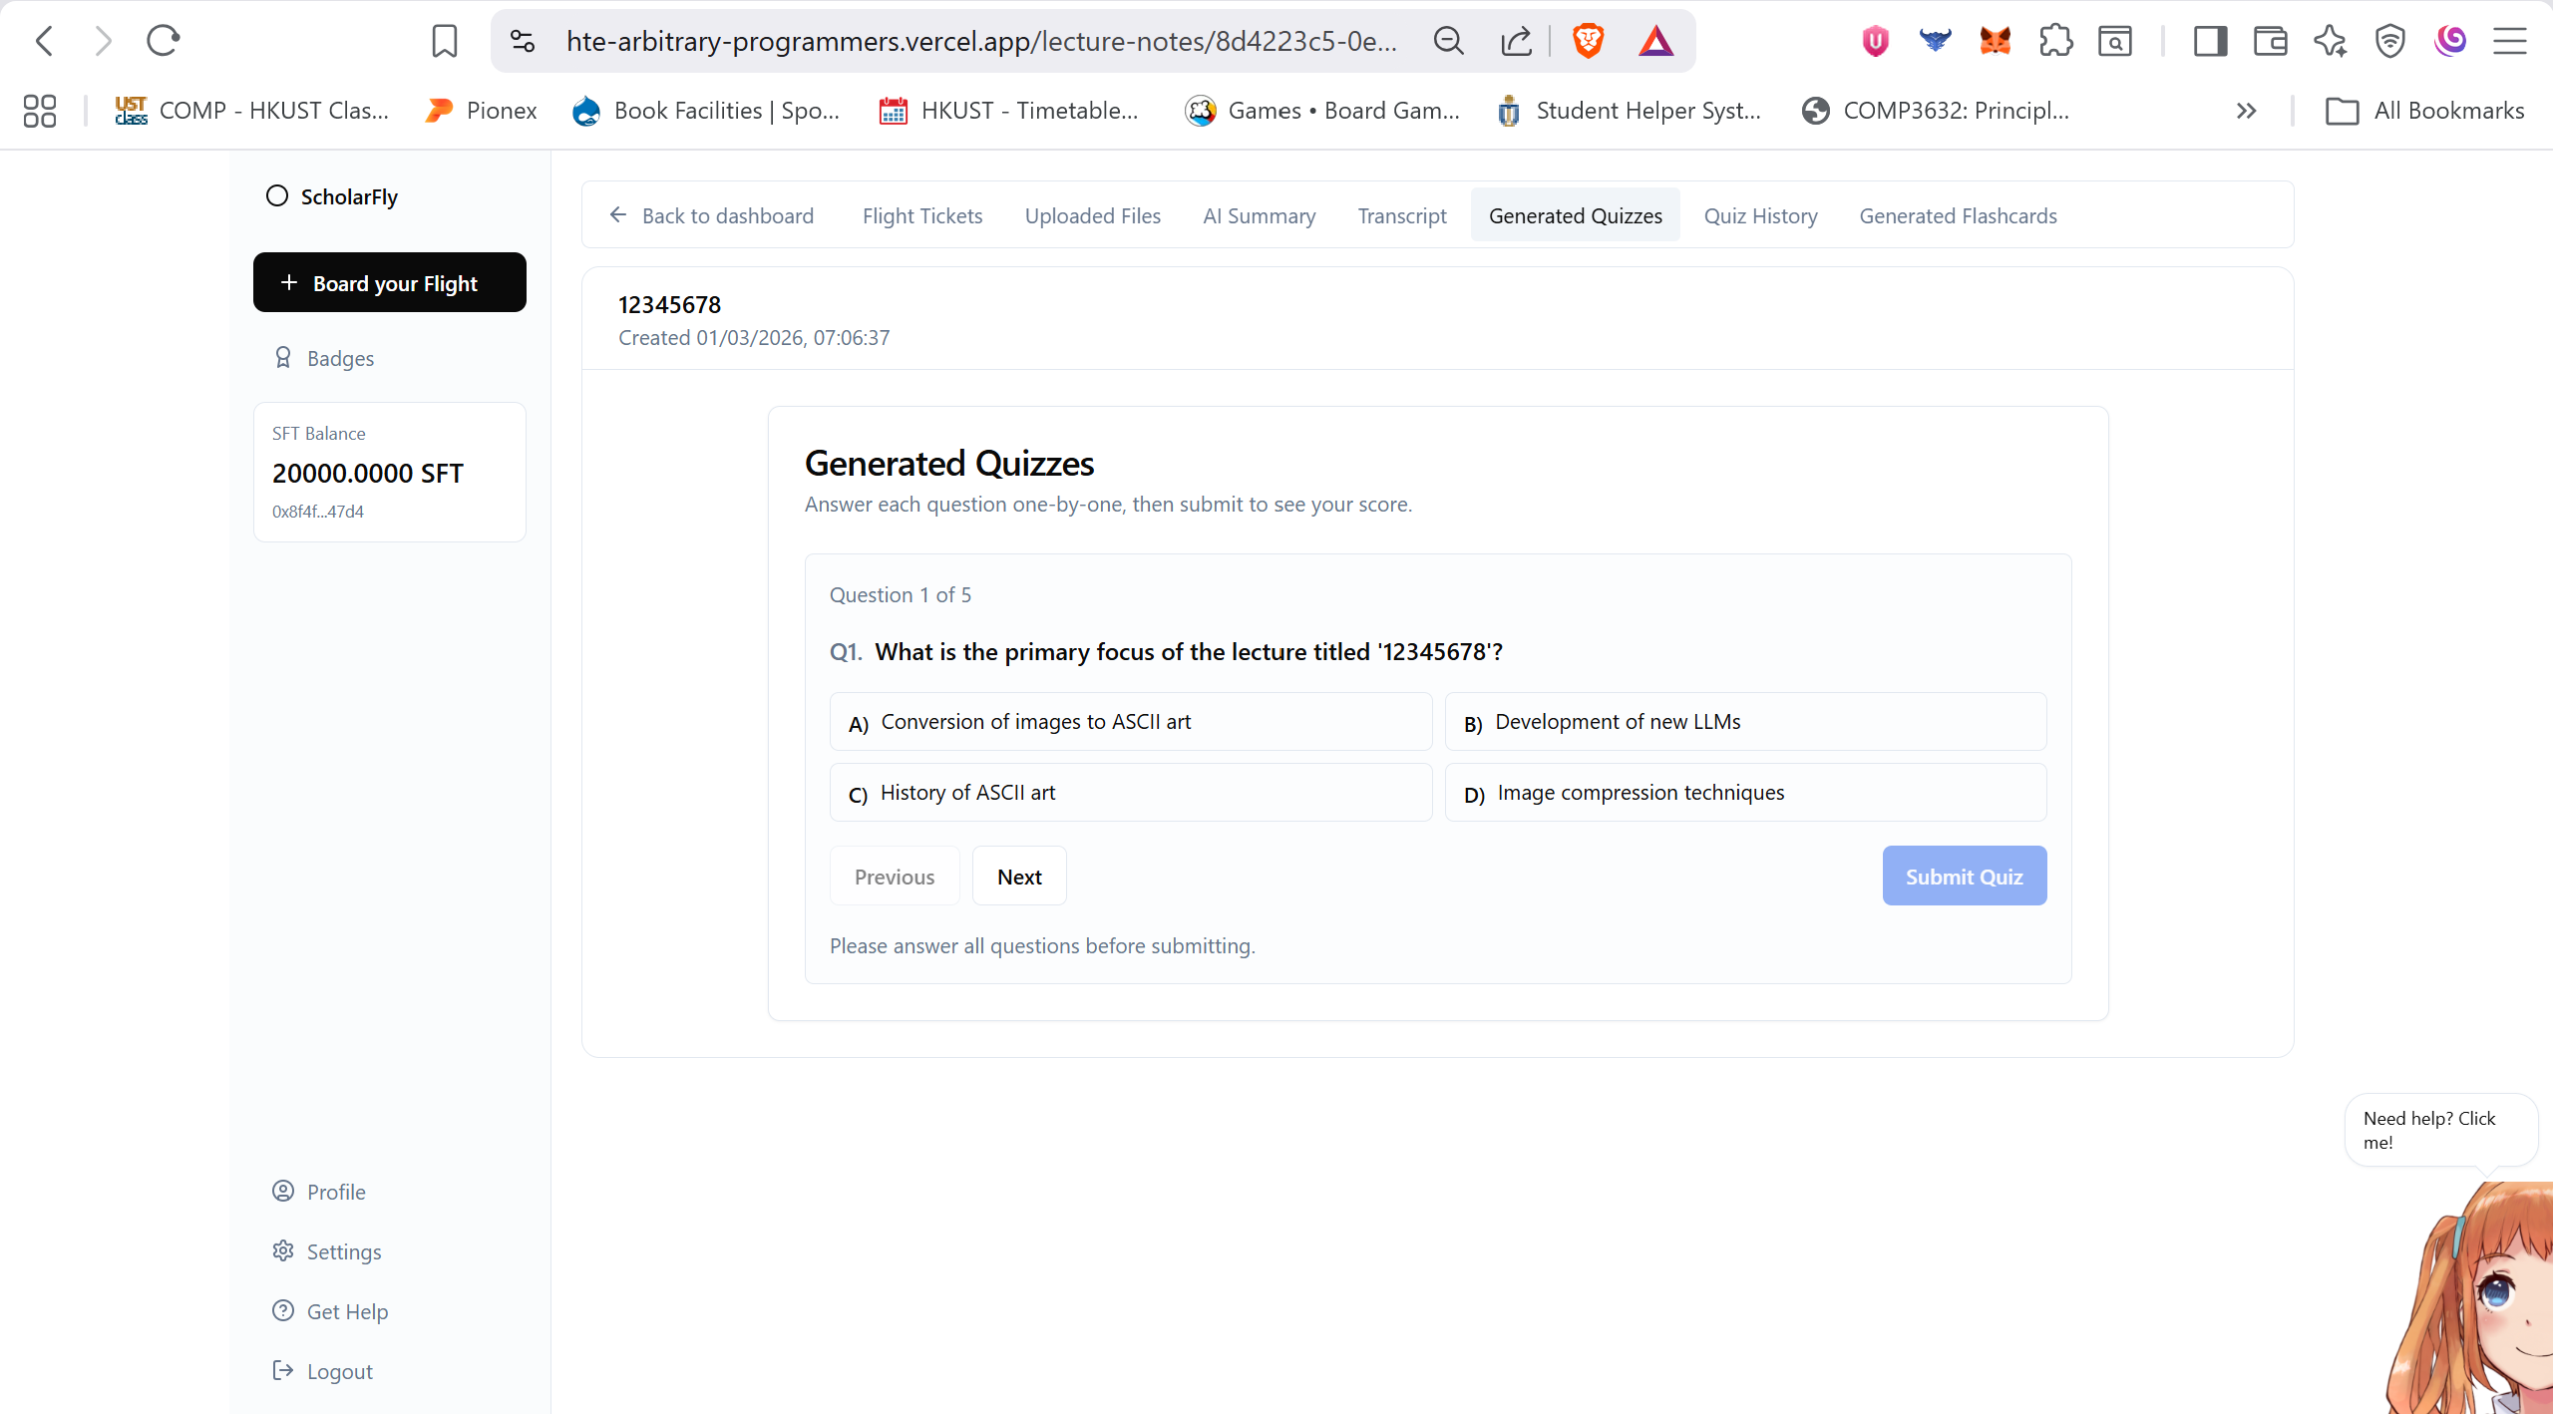The width and height of the screenshot is (2553, 1414).
Task: Choose option D Image compression techniques
Action: tap(1745, 793)
